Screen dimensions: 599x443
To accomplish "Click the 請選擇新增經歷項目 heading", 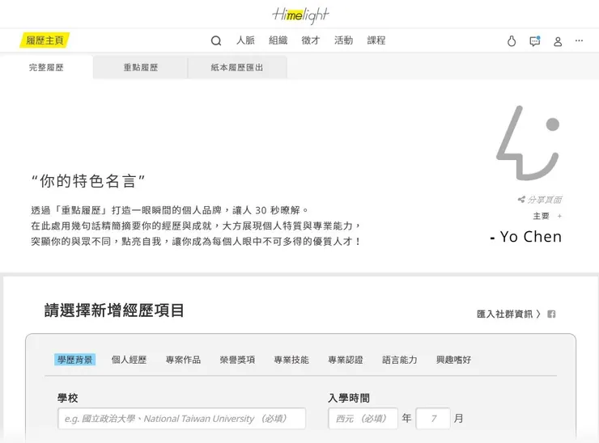I will [114, 310].
